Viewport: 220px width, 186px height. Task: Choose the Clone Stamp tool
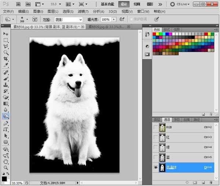click(x=5, y=85)
